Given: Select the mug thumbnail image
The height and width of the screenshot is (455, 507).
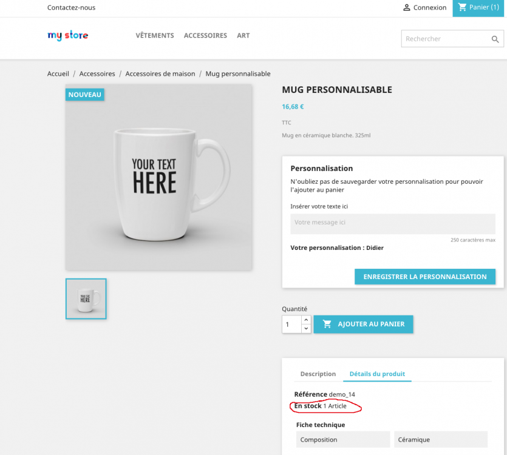Looking at the screenshot, I should 86,298.
